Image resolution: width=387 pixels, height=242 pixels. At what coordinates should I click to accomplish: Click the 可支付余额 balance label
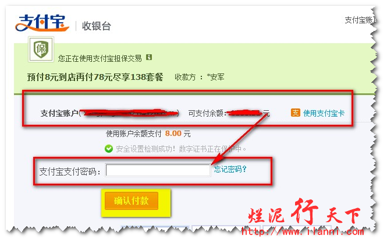tap(207, 113)
